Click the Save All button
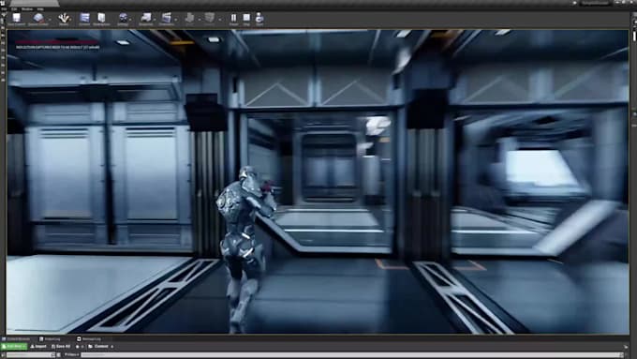637x359 pixels. tap(61, 347)
